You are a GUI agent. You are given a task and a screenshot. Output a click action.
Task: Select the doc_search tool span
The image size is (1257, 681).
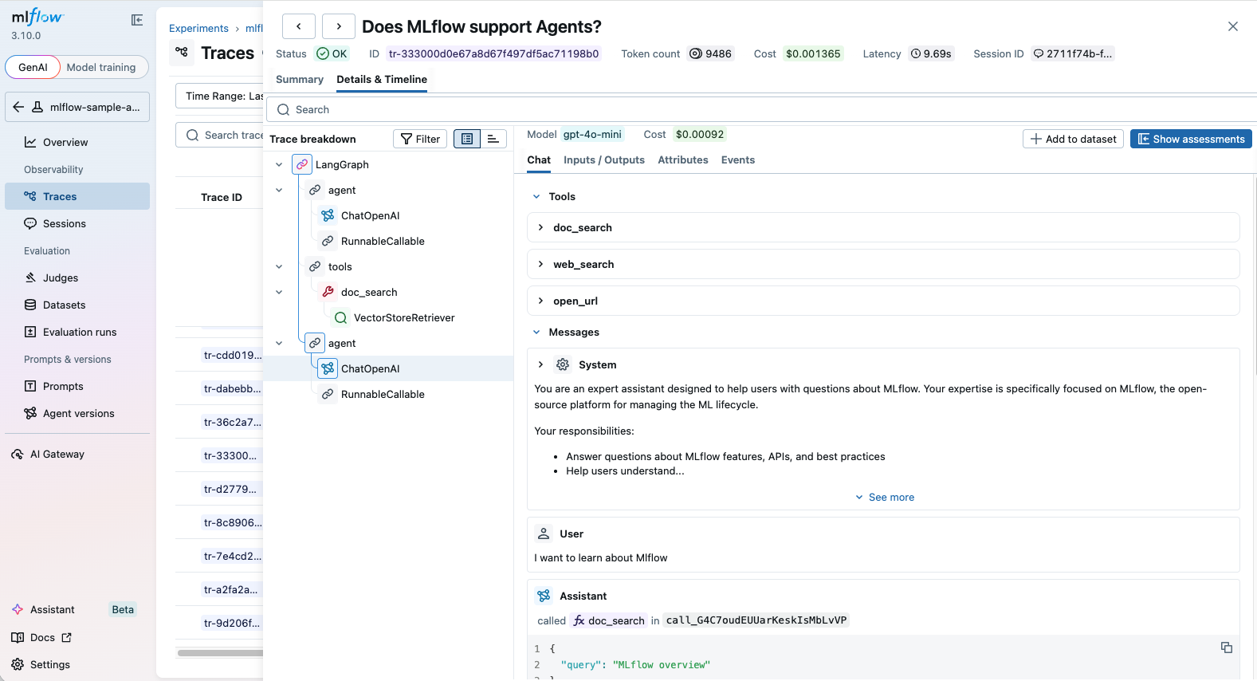[369, 292]
